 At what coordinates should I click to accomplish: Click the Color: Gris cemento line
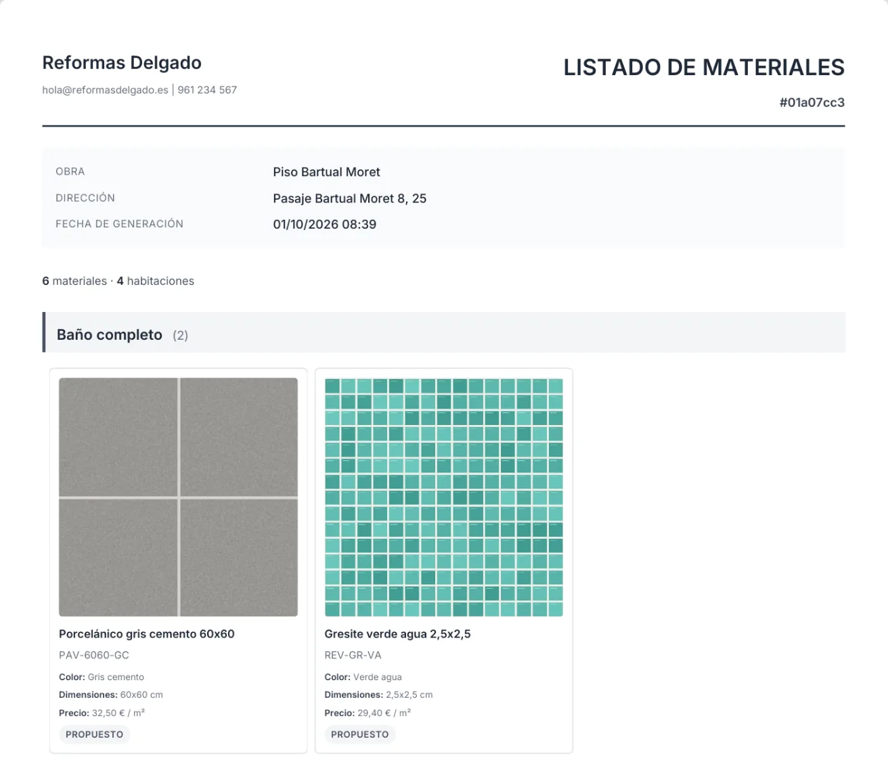102,677
